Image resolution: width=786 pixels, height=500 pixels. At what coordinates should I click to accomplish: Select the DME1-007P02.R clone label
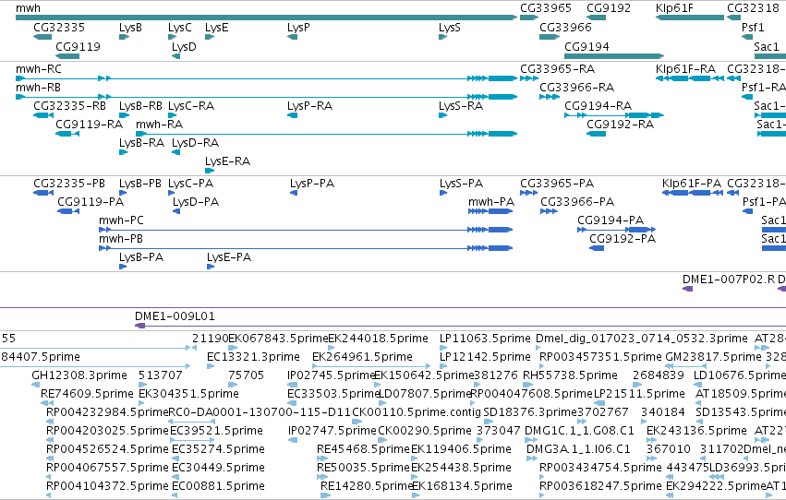pyautogui.click(x=729, y=280)
